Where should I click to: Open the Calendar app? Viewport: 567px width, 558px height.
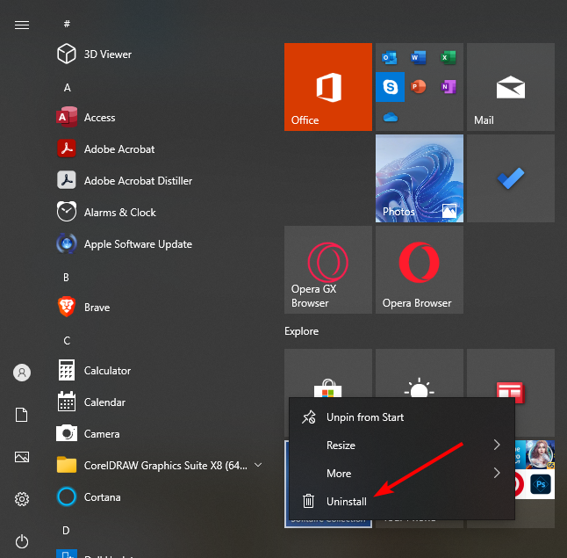(x=161, y=402)
